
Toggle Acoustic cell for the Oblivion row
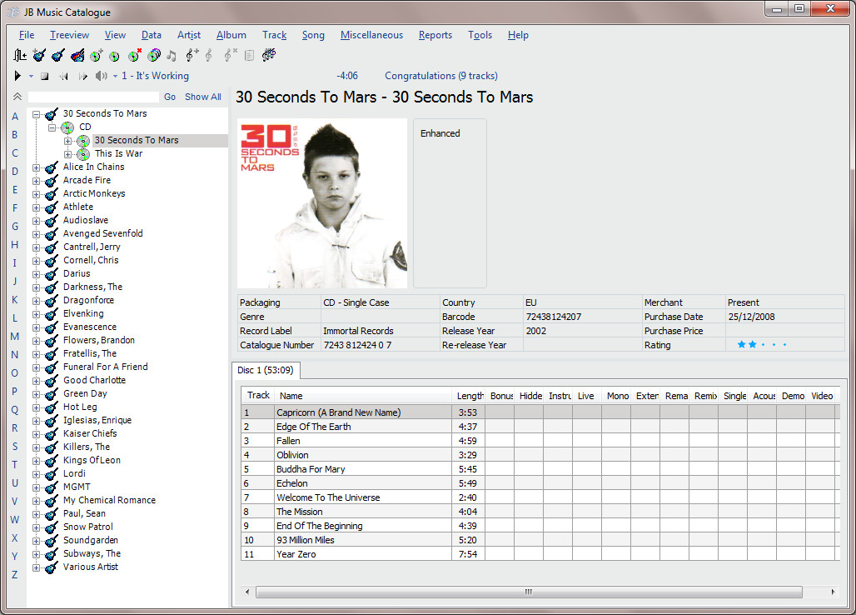point(762,455)
